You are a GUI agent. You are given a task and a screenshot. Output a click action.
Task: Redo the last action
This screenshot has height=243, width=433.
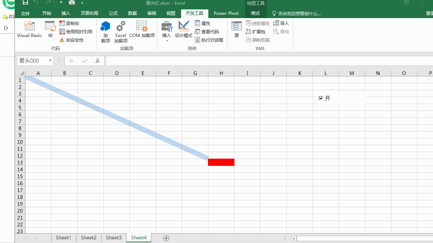pyautogui.click(x=49, y=3)
